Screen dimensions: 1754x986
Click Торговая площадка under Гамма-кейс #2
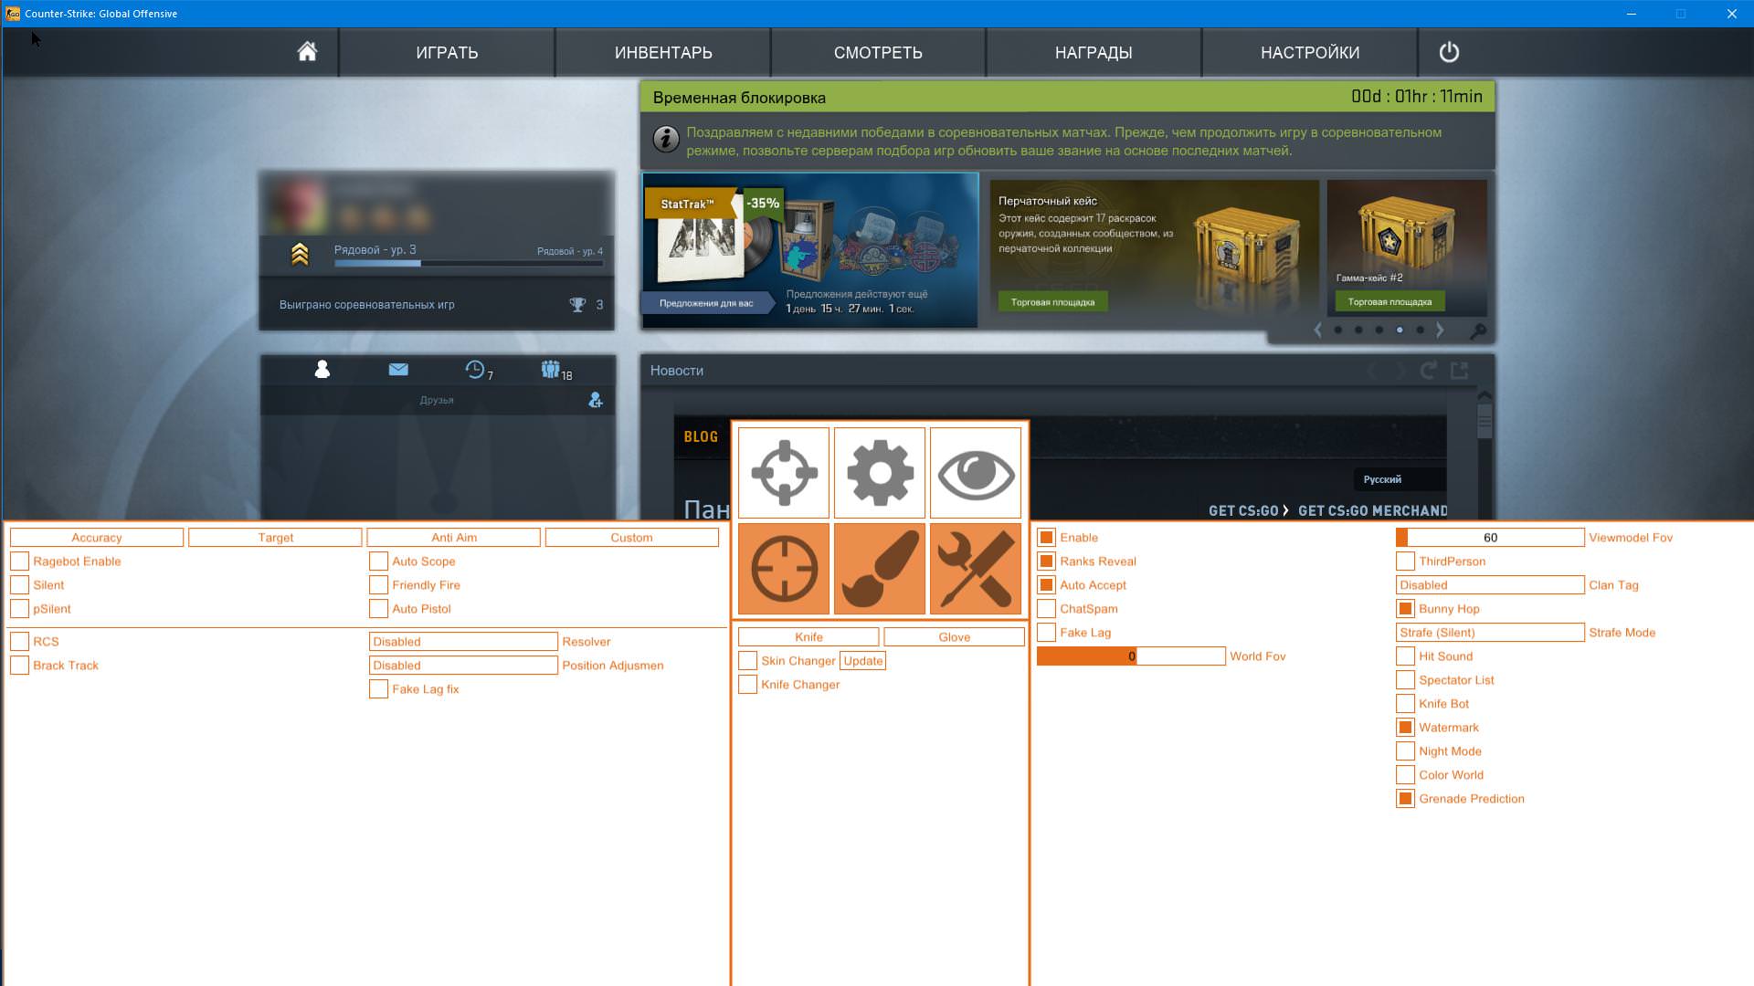(x=1389, y=302)
